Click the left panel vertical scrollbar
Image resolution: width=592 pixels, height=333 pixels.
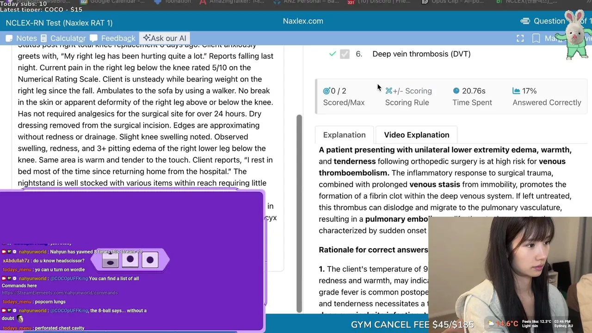click(299, 213)
